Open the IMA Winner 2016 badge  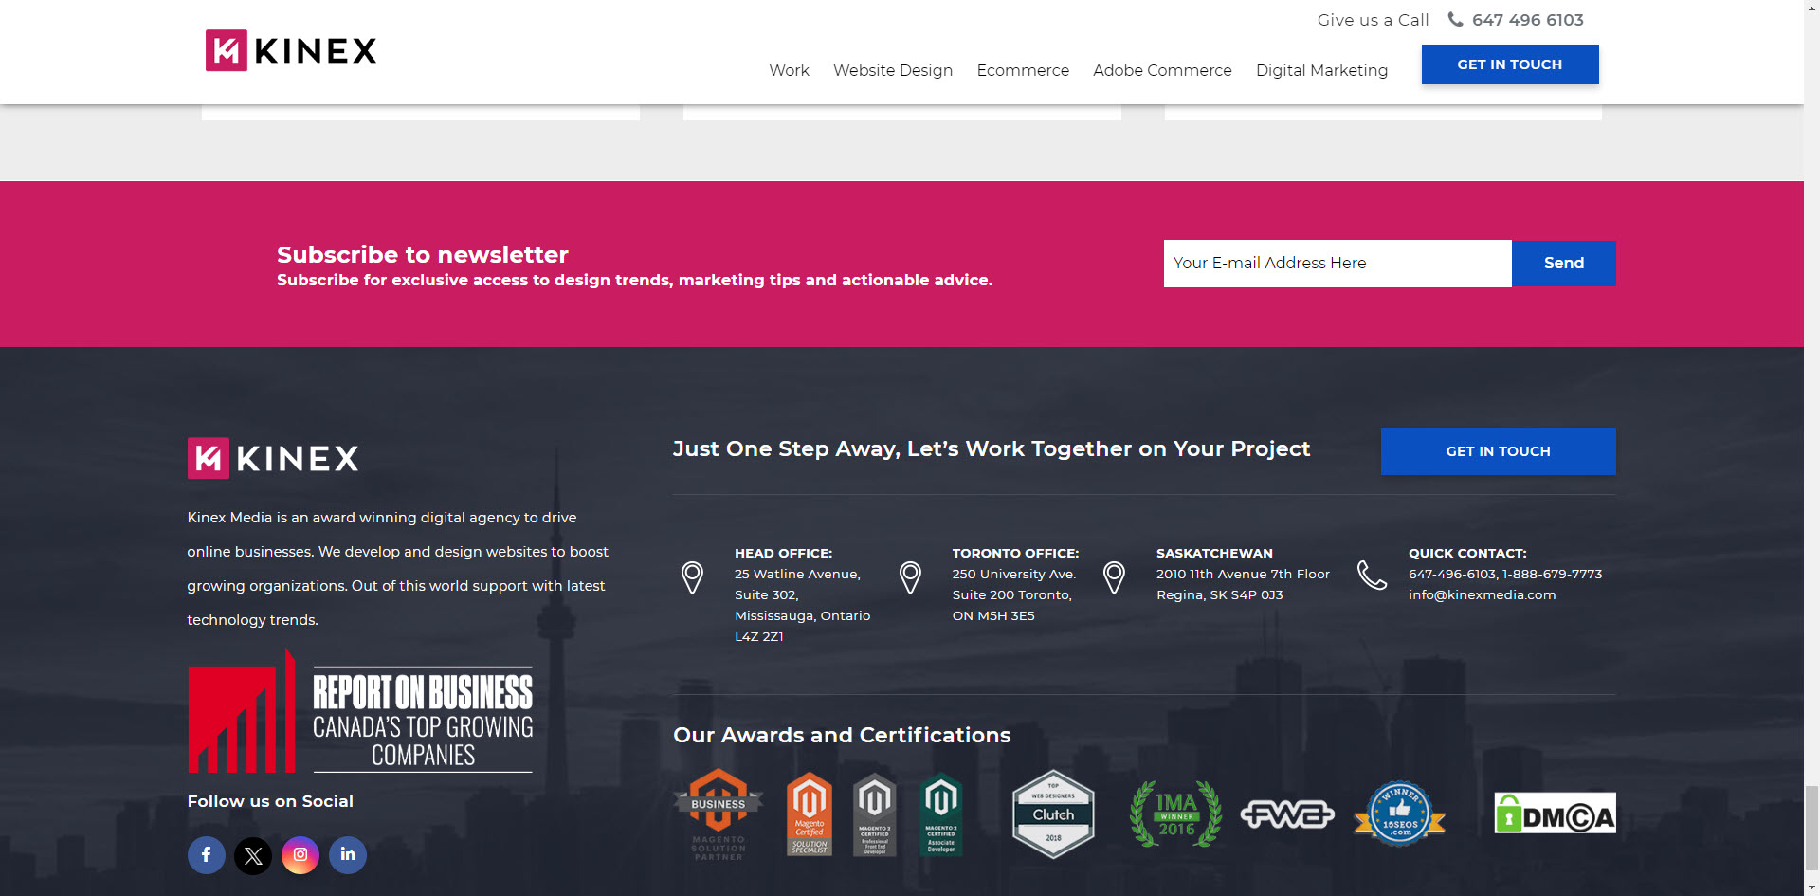[1175, 814]
